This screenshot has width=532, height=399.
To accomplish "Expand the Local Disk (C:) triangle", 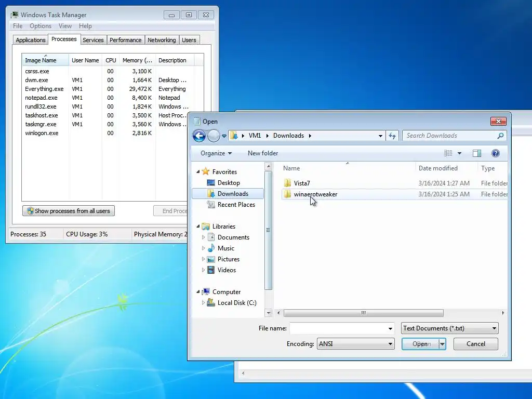I will (x=203, y=303).
